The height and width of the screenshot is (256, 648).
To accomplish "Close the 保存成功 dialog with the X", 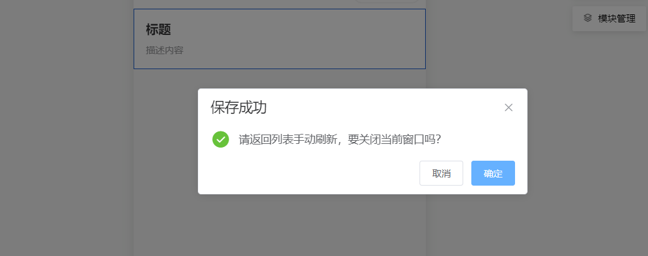I will pos(508,108).
